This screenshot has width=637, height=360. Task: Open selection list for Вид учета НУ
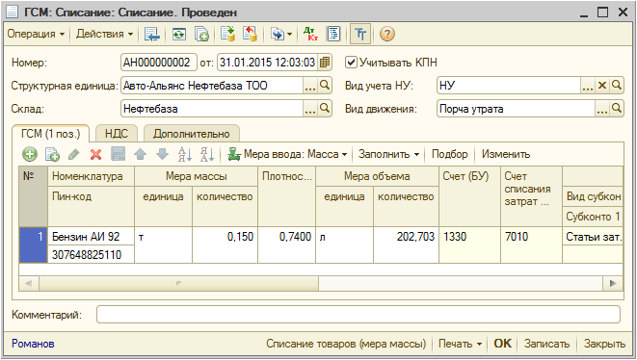tap(588, 86)
